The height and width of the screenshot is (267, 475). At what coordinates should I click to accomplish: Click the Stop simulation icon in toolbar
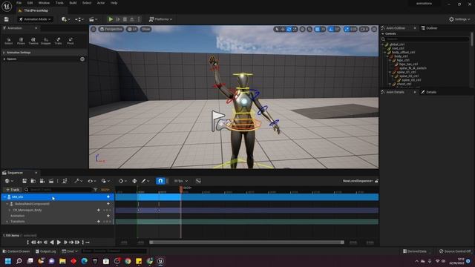click(x=125, y=19)
